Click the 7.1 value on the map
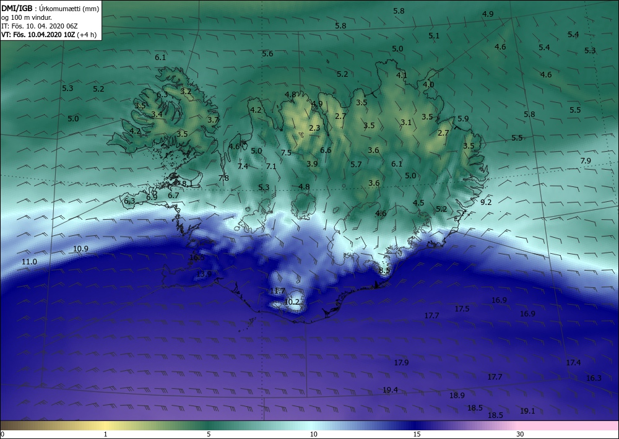Screen dimensions: 619x439 (x=271, y=166)
